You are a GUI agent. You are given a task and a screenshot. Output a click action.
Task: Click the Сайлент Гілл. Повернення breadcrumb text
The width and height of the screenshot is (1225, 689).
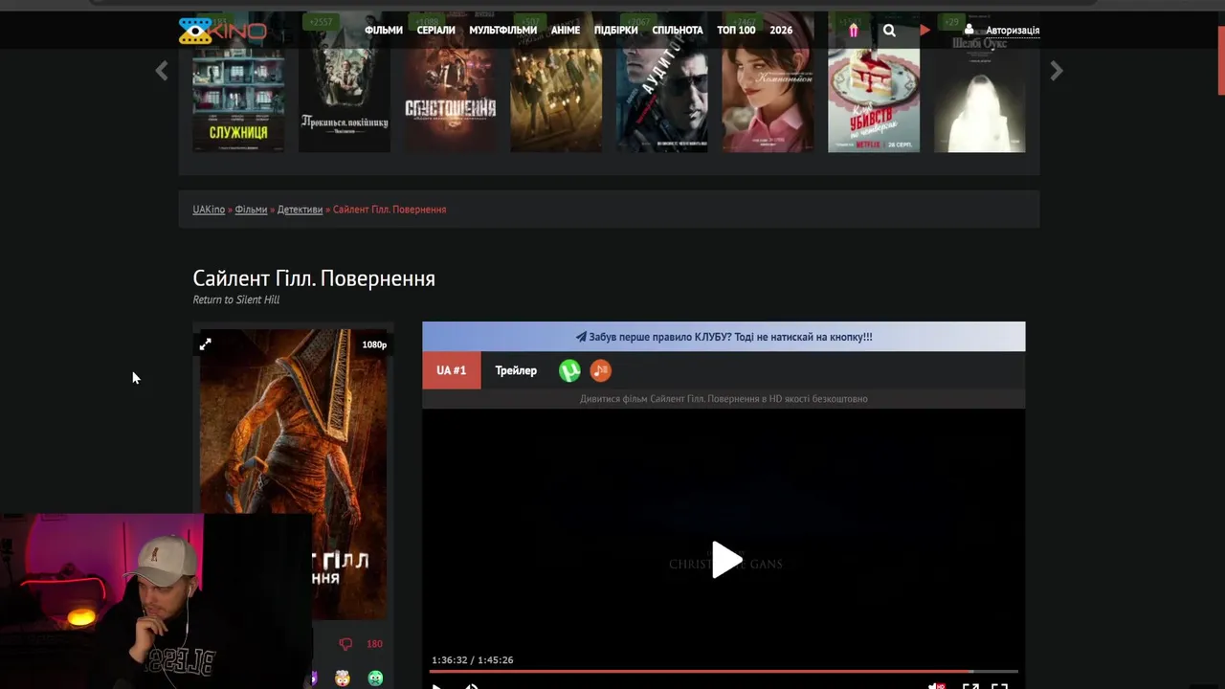coord(390,210)
